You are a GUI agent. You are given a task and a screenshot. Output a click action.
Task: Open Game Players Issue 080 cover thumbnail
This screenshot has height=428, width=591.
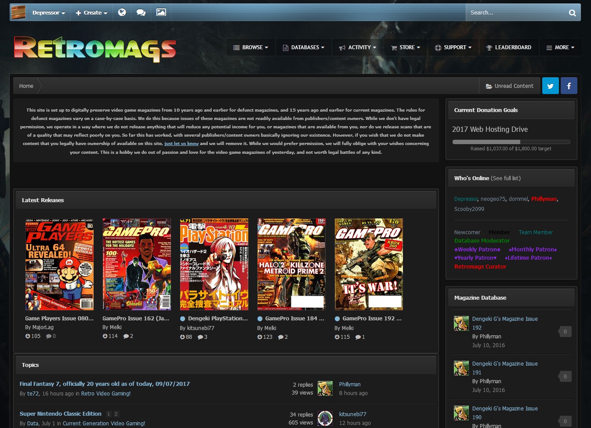pos(59,264)
